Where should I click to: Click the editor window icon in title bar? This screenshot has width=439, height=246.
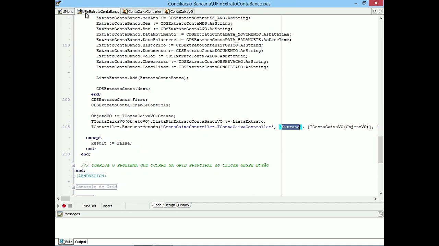coord(58,3)
